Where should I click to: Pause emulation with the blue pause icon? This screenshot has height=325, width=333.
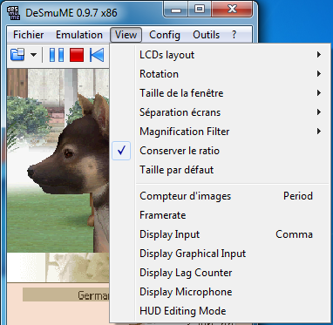[57, 55]
